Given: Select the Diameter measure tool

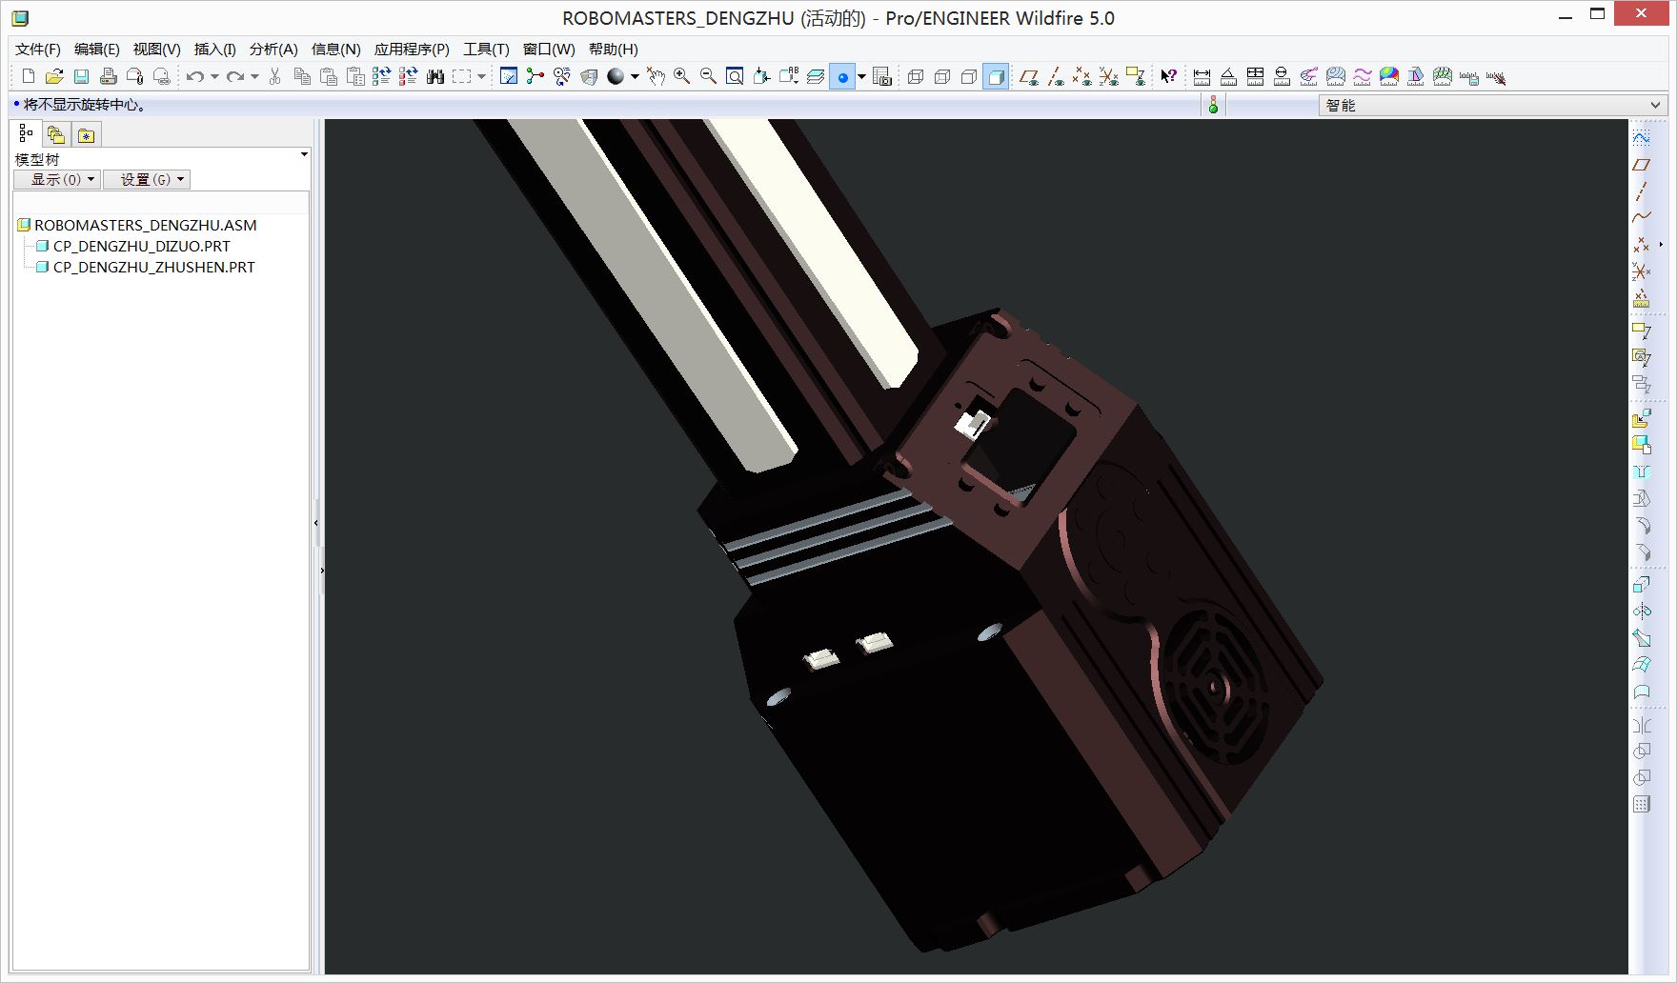Looking at the screenshot, I should point(1282,76).
